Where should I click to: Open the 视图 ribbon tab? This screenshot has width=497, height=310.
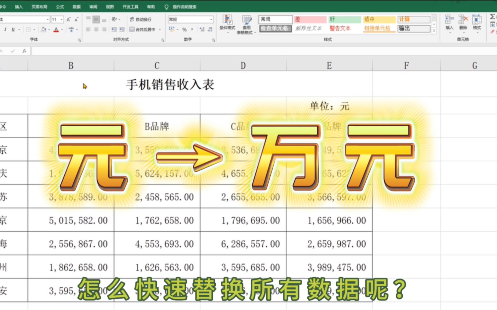click(110, 7)
